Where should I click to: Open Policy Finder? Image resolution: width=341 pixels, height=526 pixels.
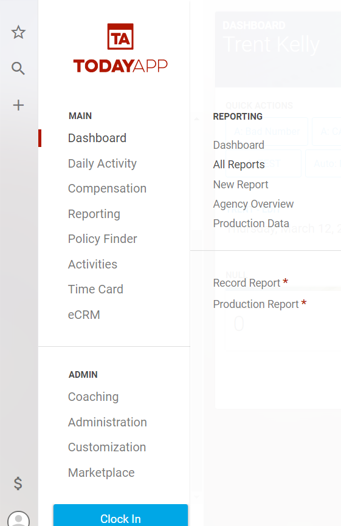[102, 239]
